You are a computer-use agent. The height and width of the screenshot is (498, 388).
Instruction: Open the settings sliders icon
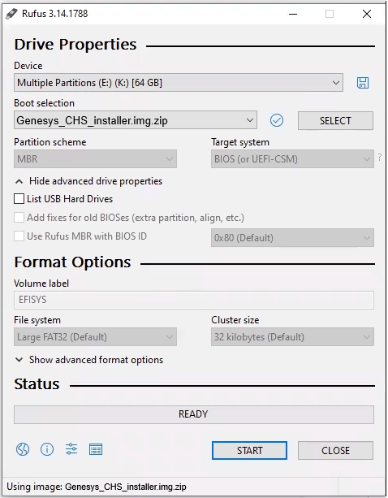(71, 449)
